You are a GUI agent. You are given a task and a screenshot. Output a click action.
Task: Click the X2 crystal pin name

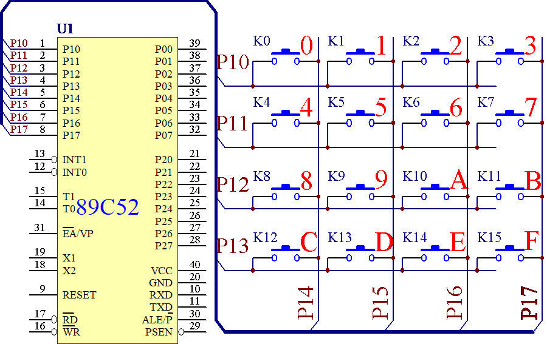[x=69, y=271]
